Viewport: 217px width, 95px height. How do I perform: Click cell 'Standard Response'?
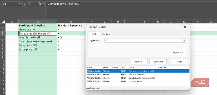(x=71, y=25)
